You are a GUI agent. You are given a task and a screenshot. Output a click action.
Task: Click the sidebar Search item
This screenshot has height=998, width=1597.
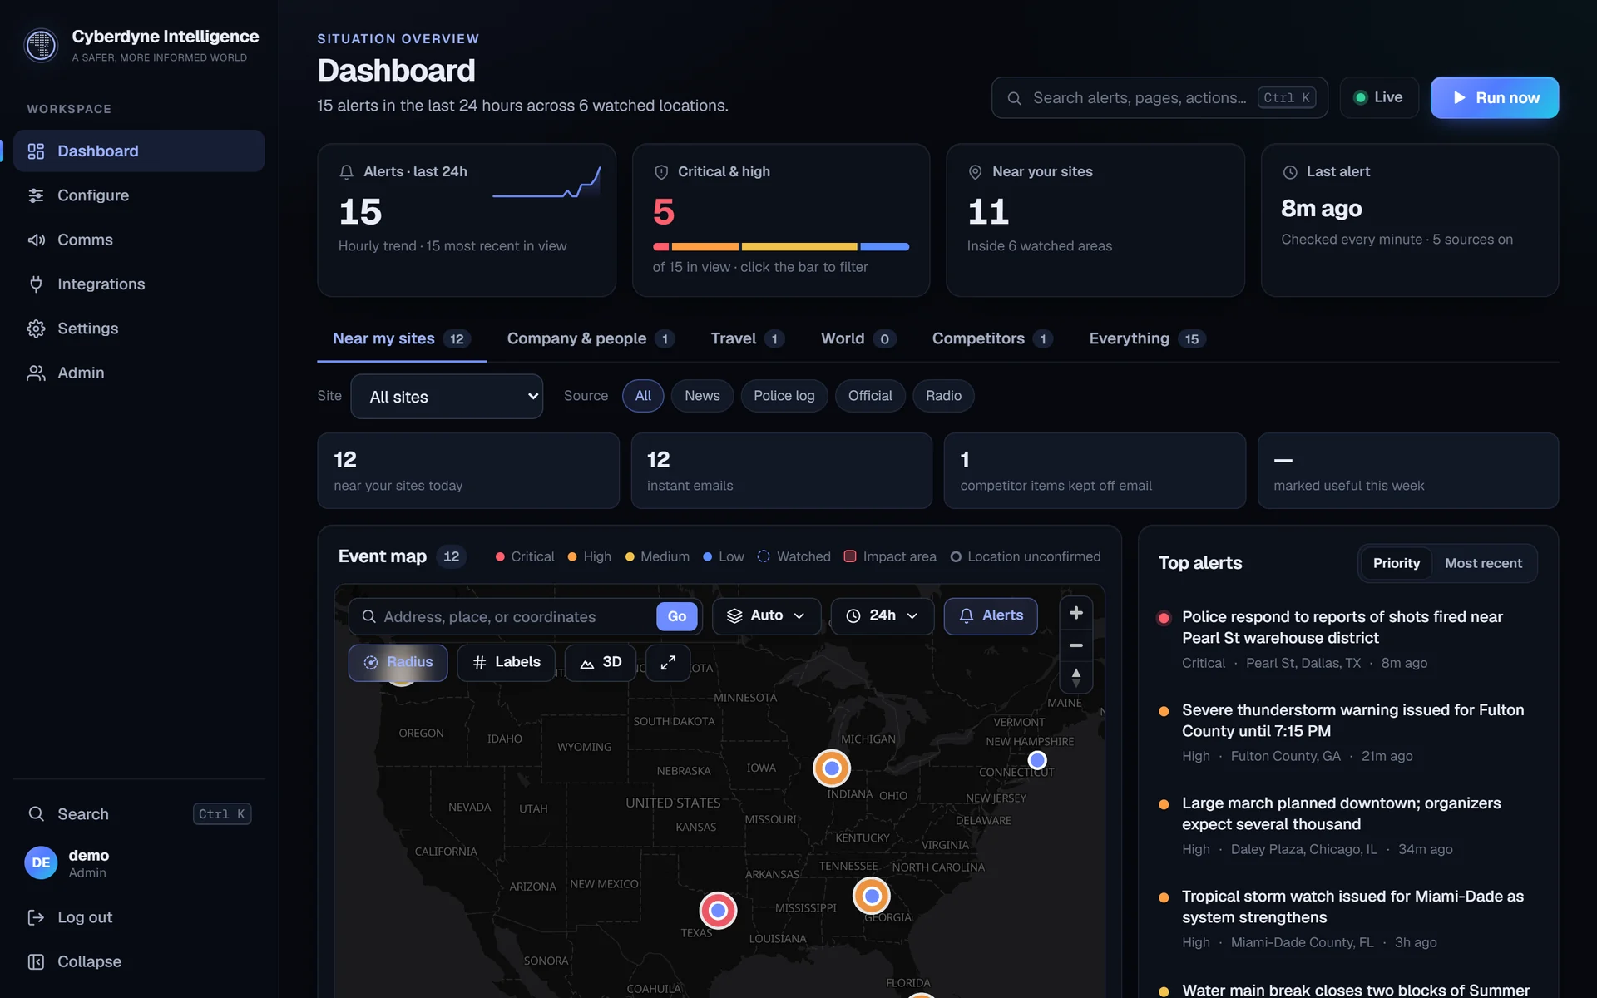[x=139, y=813]
